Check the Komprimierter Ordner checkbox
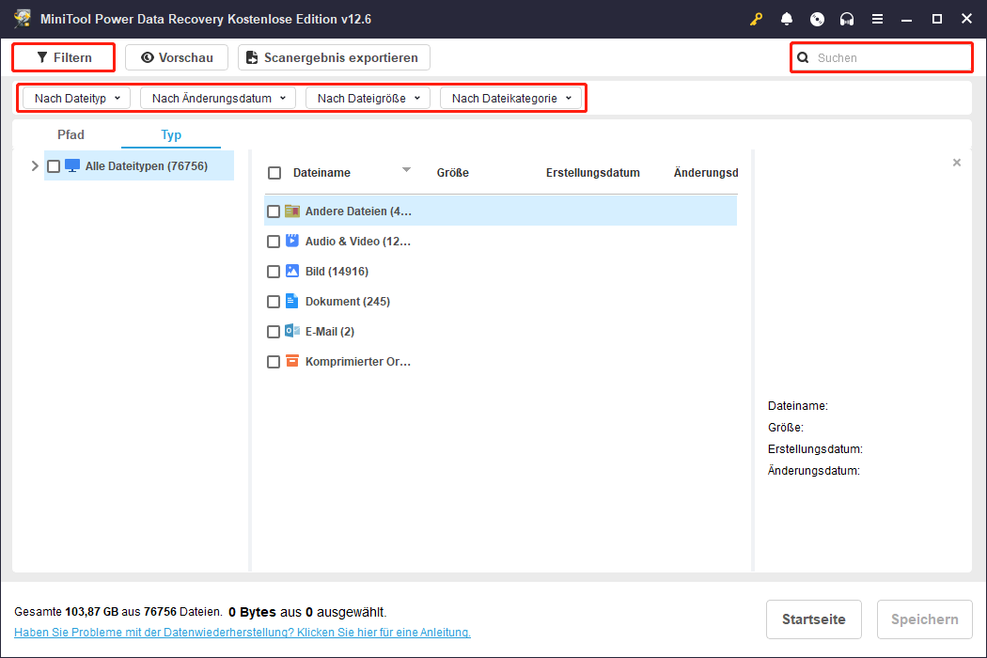 coord(274,362)
